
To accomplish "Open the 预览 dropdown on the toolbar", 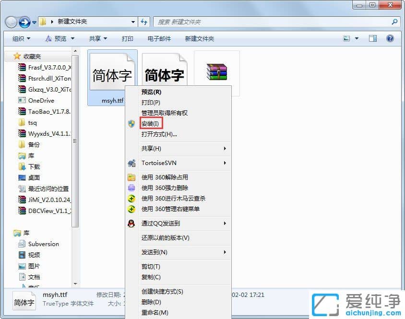I will tap(60, 38).
